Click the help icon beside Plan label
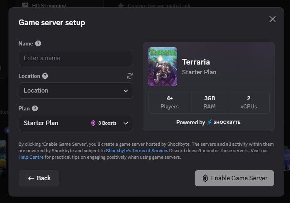290x203 pixels. point(35,108)
